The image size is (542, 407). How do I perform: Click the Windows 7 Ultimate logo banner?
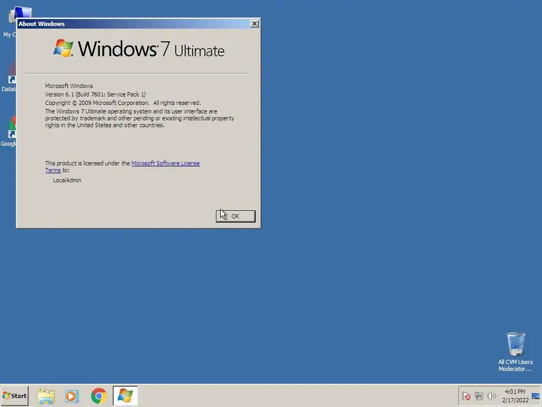(139, 49)
